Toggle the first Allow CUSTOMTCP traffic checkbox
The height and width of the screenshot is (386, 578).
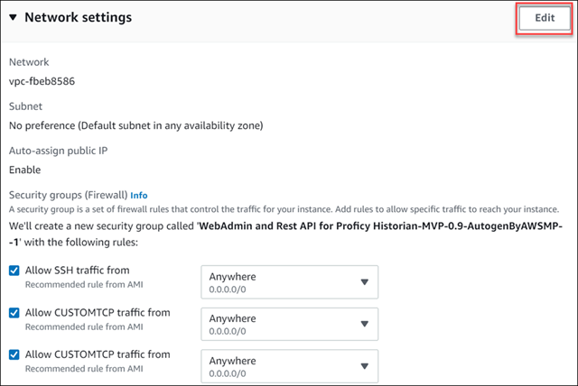coord(14,313)
